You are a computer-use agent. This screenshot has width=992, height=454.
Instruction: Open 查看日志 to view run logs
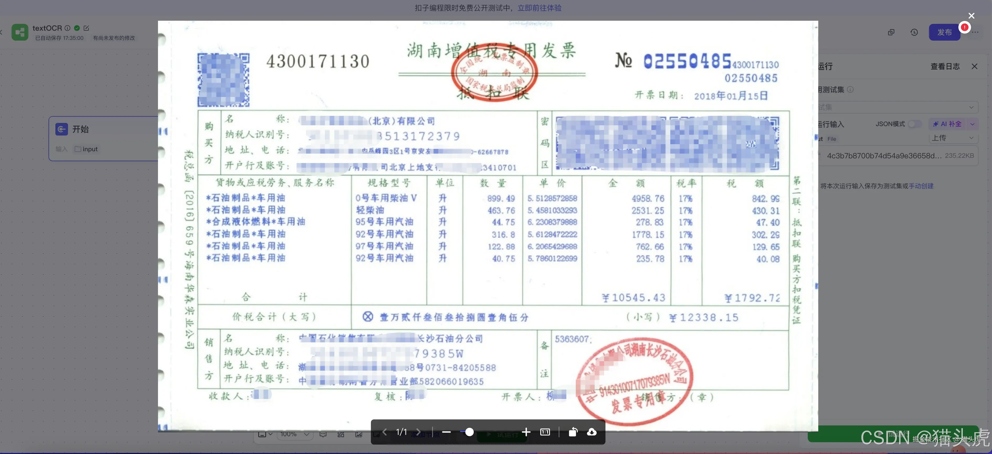coord(945,66)
